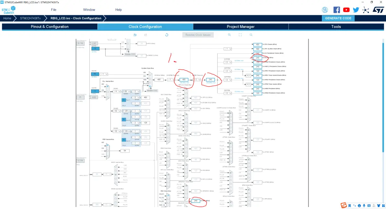Select CSI in System Clock Mux
386x209 pixels.
pyautogui.click(x=150, y=78)
